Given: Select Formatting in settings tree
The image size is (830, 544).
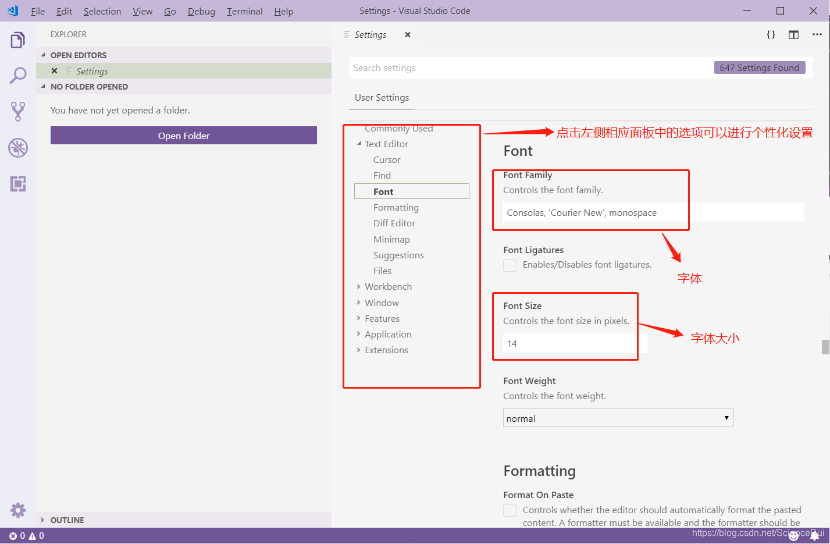Looking at the screenshot, I should click(396, 207).
